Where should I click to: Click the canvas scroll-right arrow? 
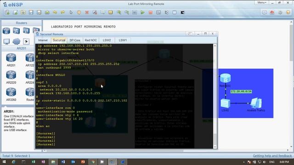click(x=288, y=150)
